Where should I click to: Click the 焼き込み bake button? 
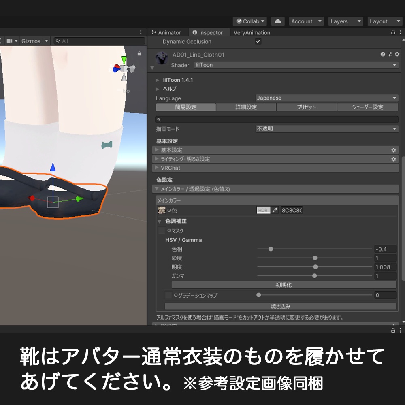click(281, 306)
